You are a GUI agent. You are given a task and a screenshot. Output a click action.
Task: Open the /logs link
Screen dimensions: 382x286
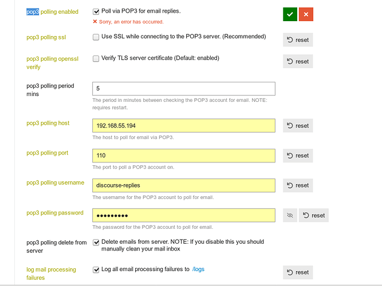(x=198, y=269)
